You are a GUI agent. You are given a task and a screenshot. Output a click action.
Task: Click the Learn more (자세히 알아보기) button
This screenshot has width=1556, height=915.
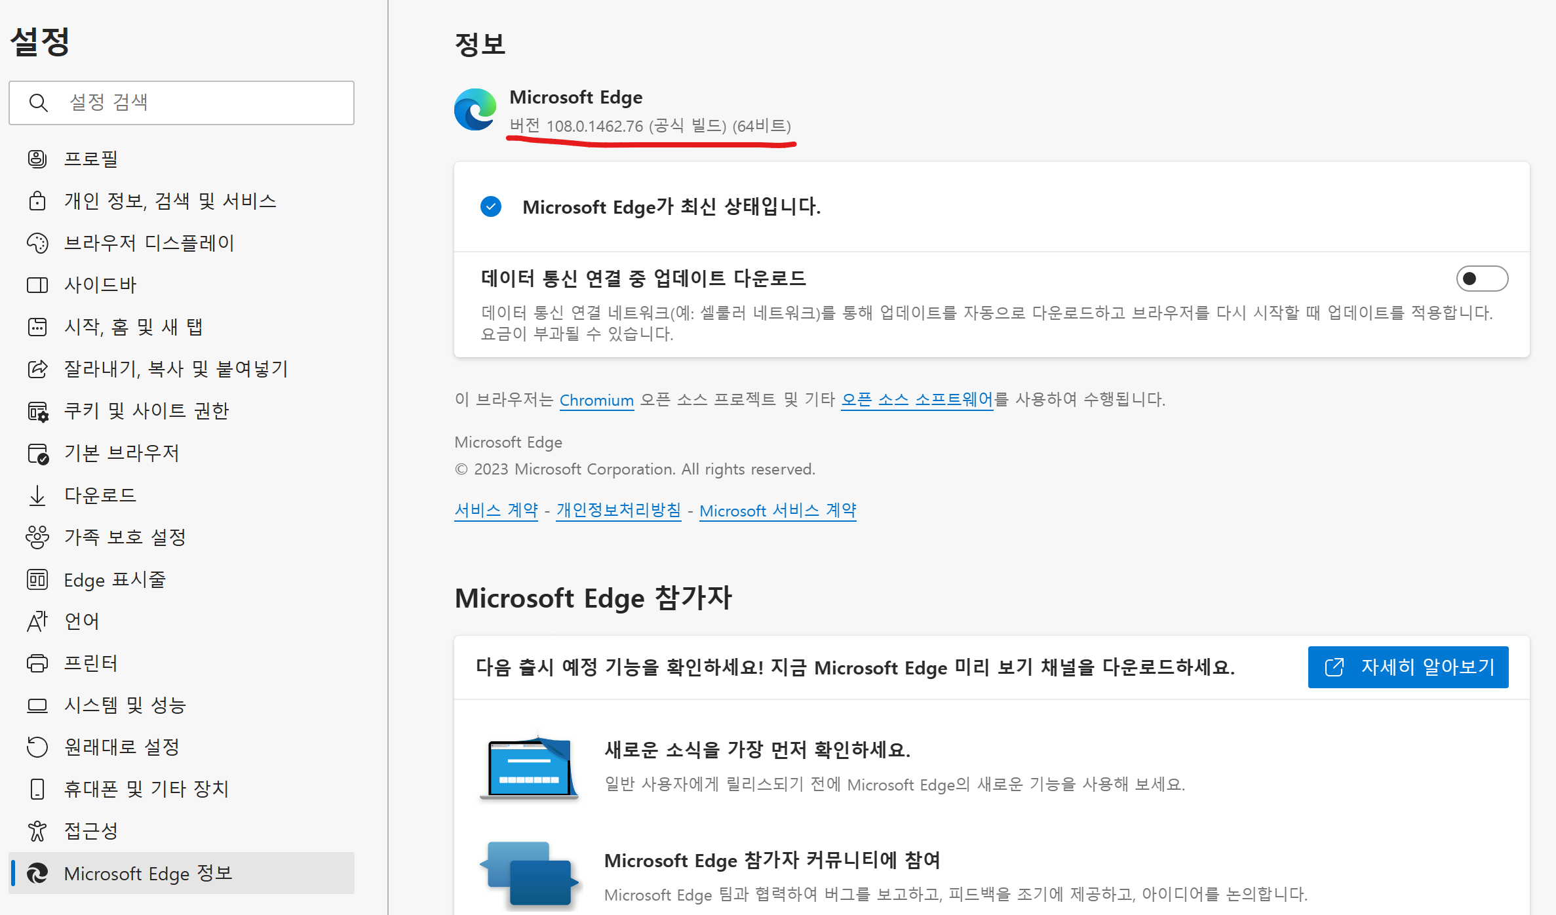1408,667
